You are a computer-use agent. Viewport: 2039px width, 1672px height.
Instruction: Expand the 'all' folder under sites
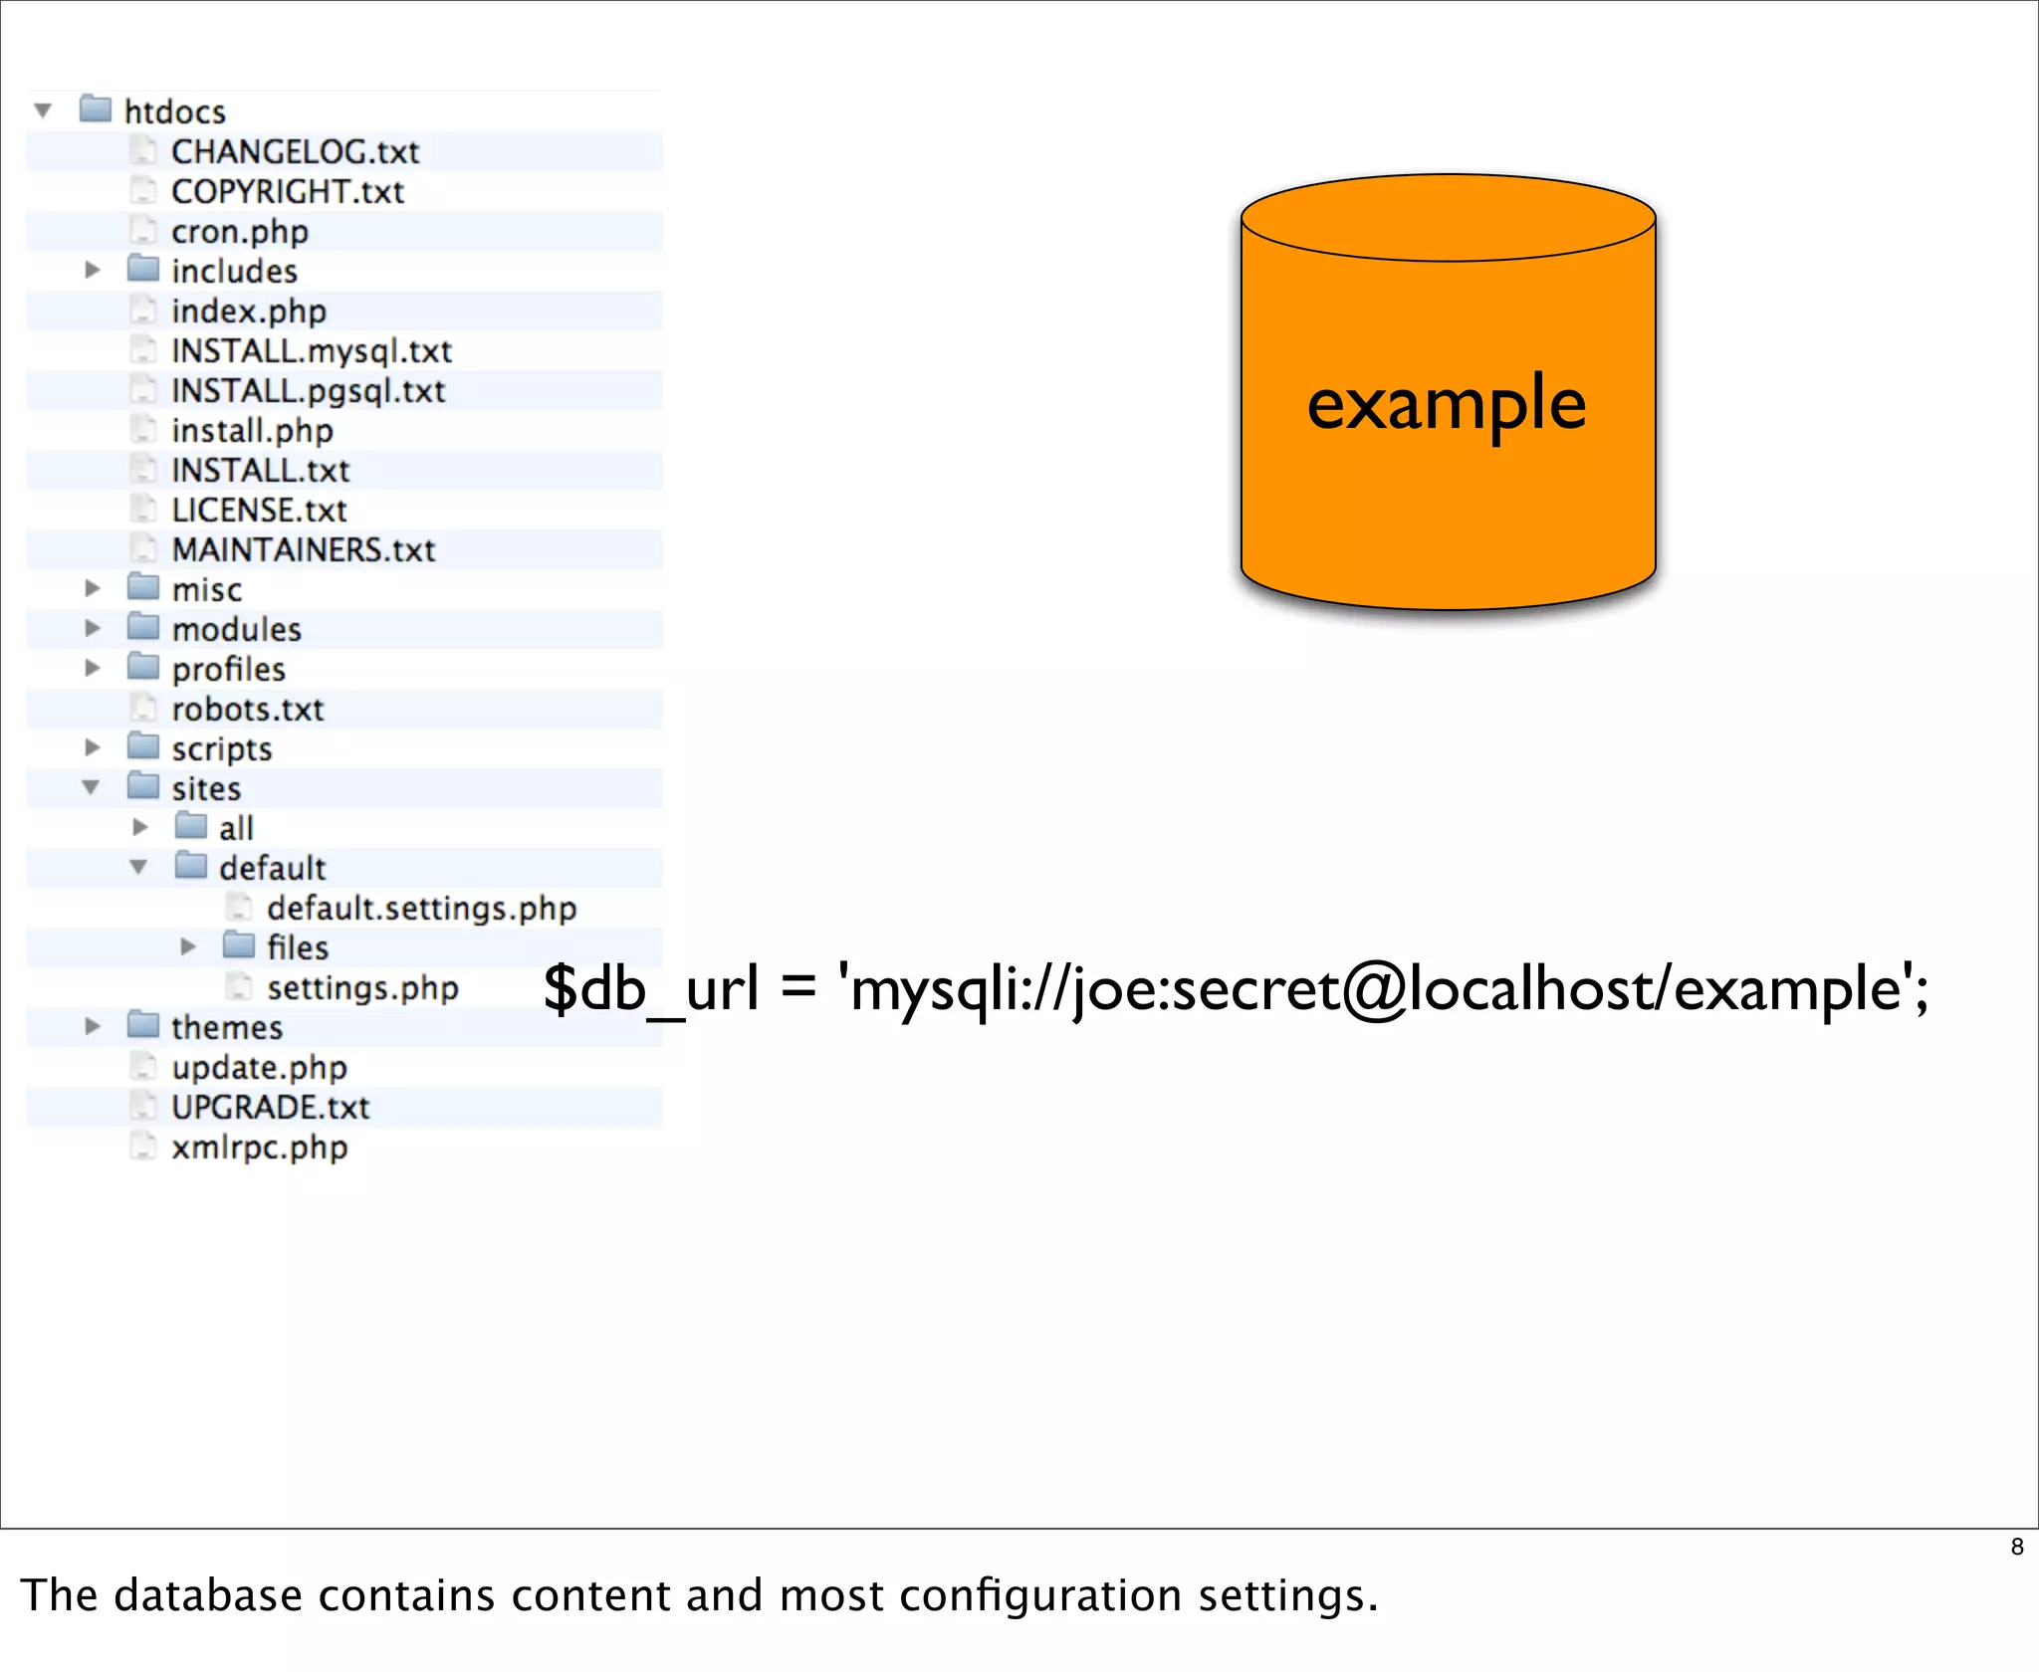pyautogui.click(x=139, y=827)
